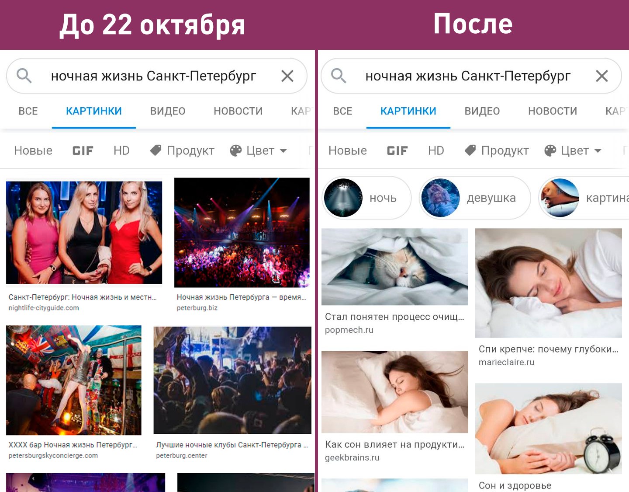
Task: Toggle GIF filter in the left panel
Action: [x=83, y=151]
